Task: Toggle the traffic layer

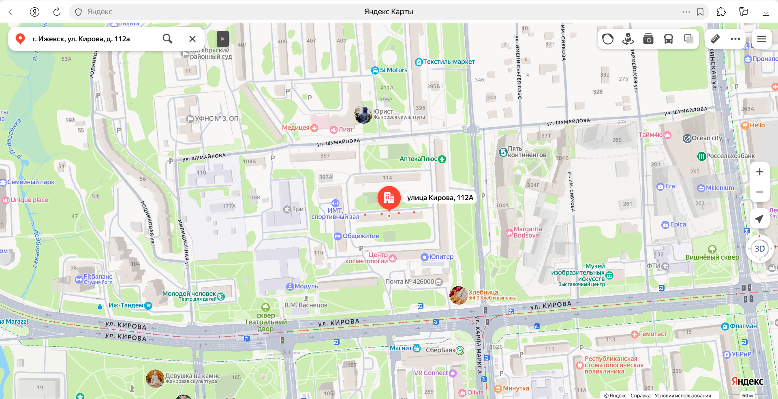Action: 608,39
